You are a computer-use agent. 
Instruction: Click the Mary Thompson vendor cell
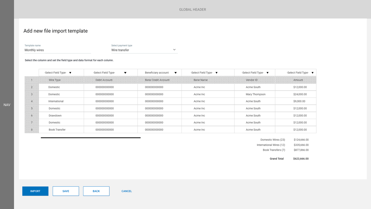(x=255, y=94)
